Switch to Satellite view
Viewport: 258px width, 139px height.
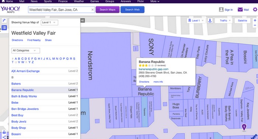243,21
